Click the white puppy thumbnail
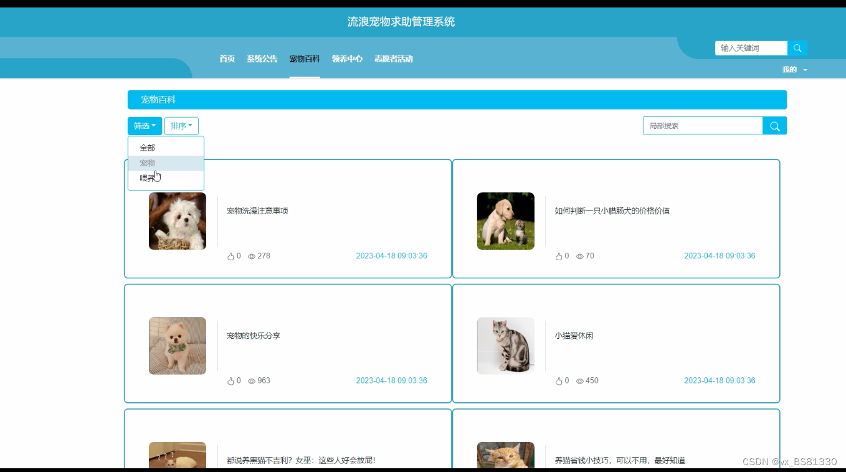846x472 pixels. pos(178,221)
